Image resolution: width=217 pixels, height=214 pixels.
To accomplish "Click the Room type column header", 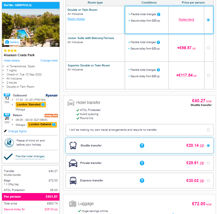I will pyautogui.click(x=95, y=3).
